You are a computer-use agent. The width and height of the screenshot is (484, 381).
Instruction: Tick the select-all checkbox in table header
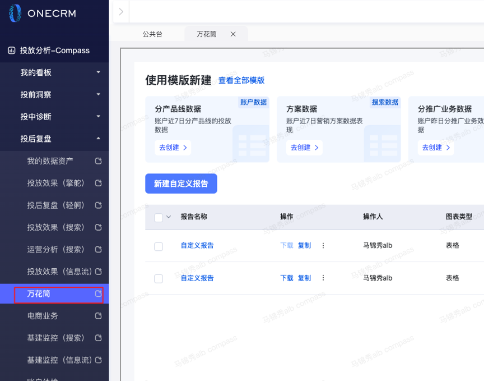159,218
